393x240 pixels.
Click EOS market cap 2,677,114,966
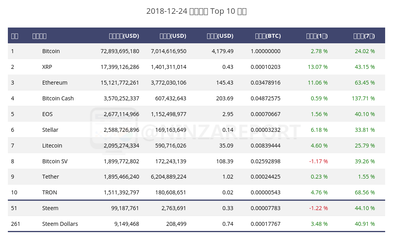click(x=121, y=114)
